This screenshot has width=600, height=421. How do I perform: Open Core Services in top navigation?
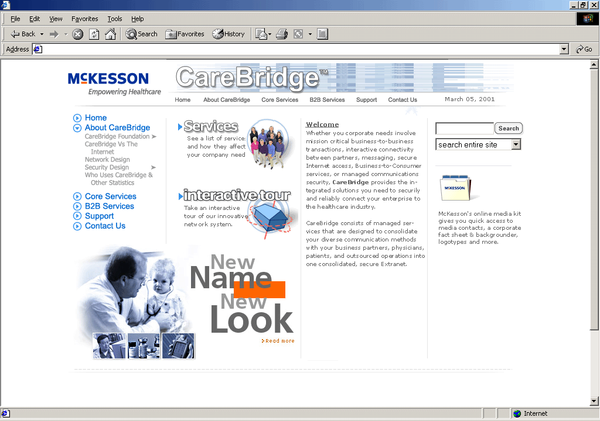279,100
